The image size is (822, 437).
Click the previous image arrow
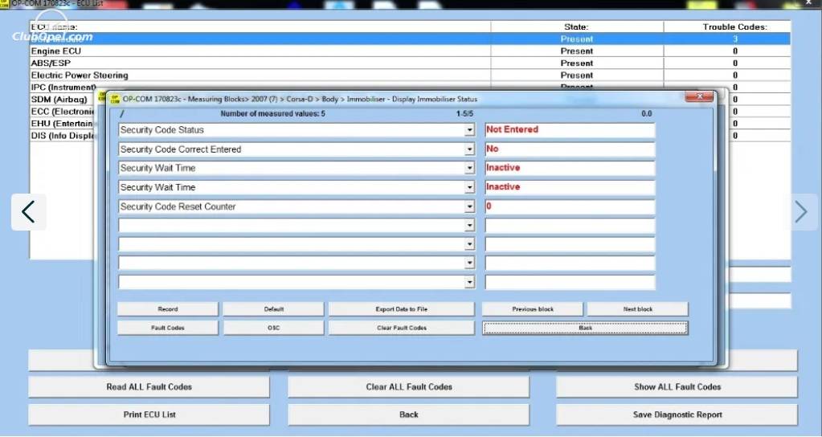pyautogui.click(x=29, y=212)
